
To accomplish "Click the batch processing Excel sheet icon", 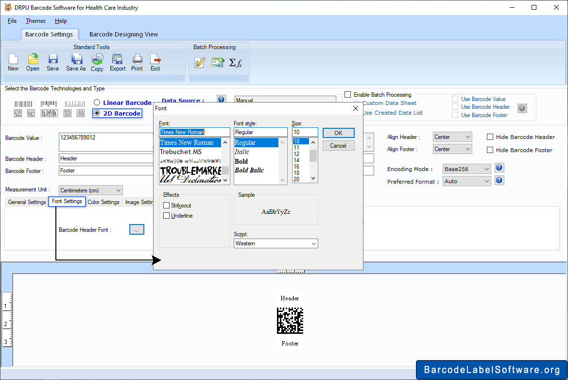I will click(x=218, y=63).
